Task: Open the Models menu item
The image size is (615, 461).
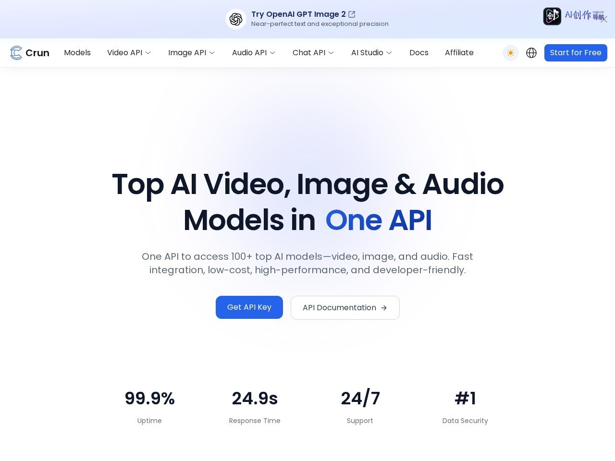Action: 77,53
